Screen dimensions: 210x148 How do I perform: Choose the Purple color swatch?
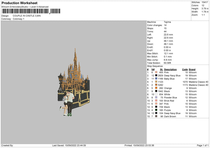click(156, 110)
